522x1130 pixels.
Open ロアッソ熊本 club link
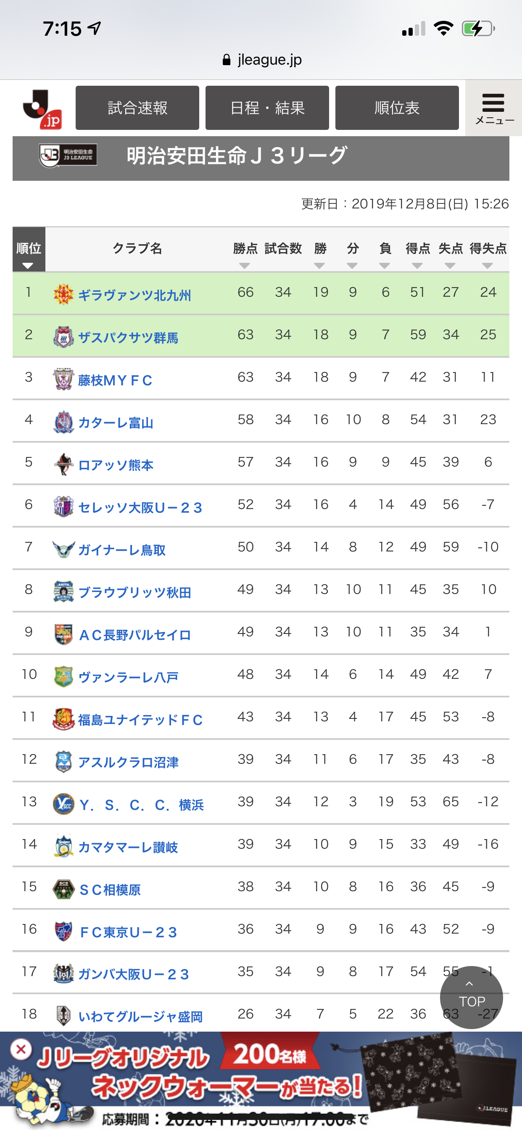[x=116, y=465]
